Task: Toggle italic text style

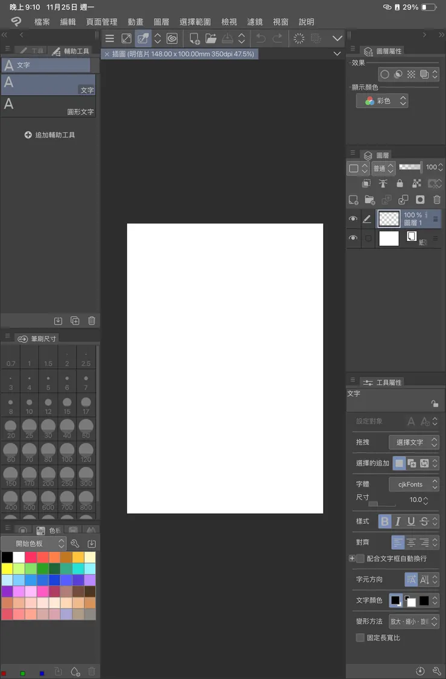Action: click(398, 521)
